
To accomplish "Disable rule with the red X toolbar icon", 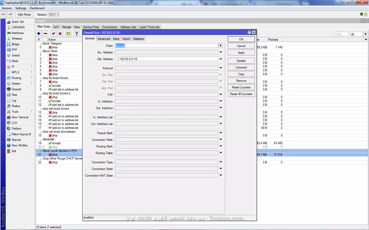I will tap(60, 33).
